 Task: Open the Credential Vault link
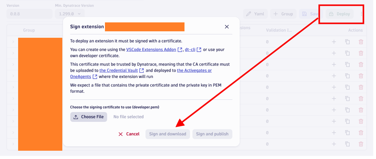119,70
